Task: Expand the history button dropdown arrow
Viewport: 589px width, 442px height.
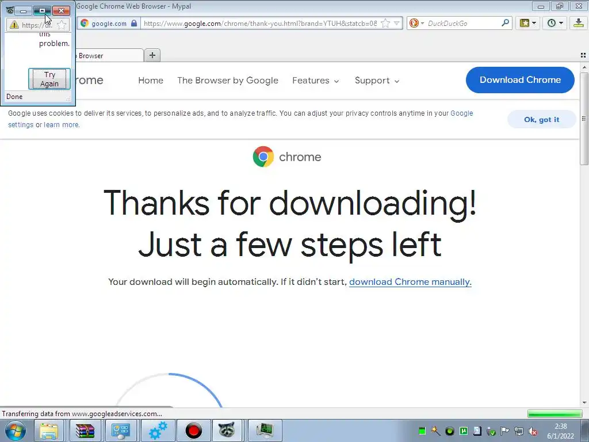Action: (x=561, y=23)
